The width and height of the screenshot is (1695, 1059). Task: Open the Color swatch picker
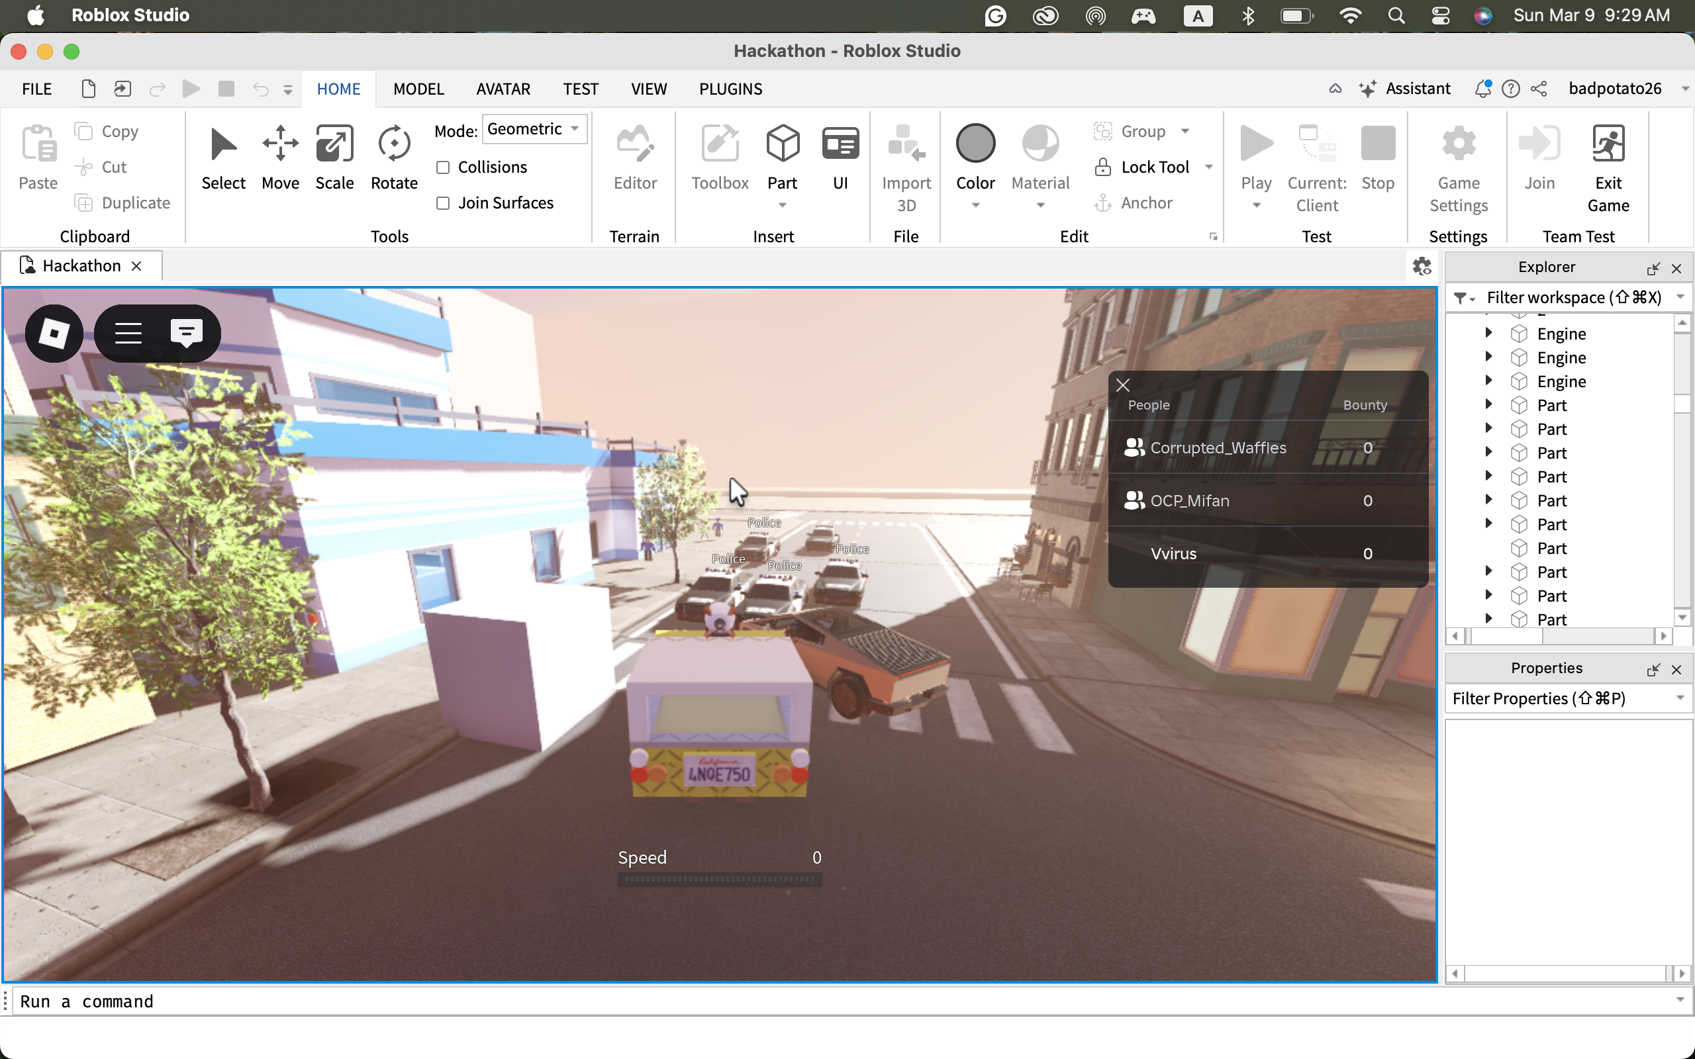(976, 144)
